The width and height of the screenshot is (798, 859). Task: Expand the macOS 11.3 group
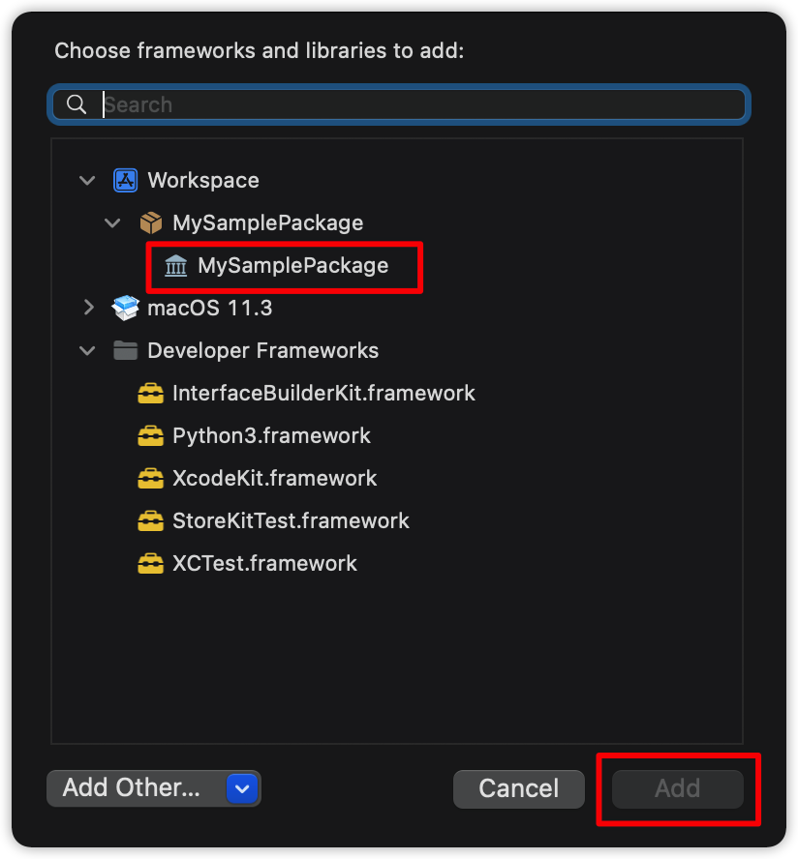[x=88, y=309]
